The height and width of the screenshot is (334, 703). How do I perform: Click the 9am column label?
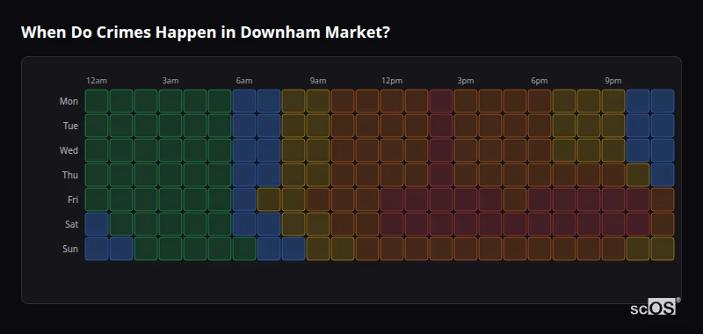tap(318, 81)
